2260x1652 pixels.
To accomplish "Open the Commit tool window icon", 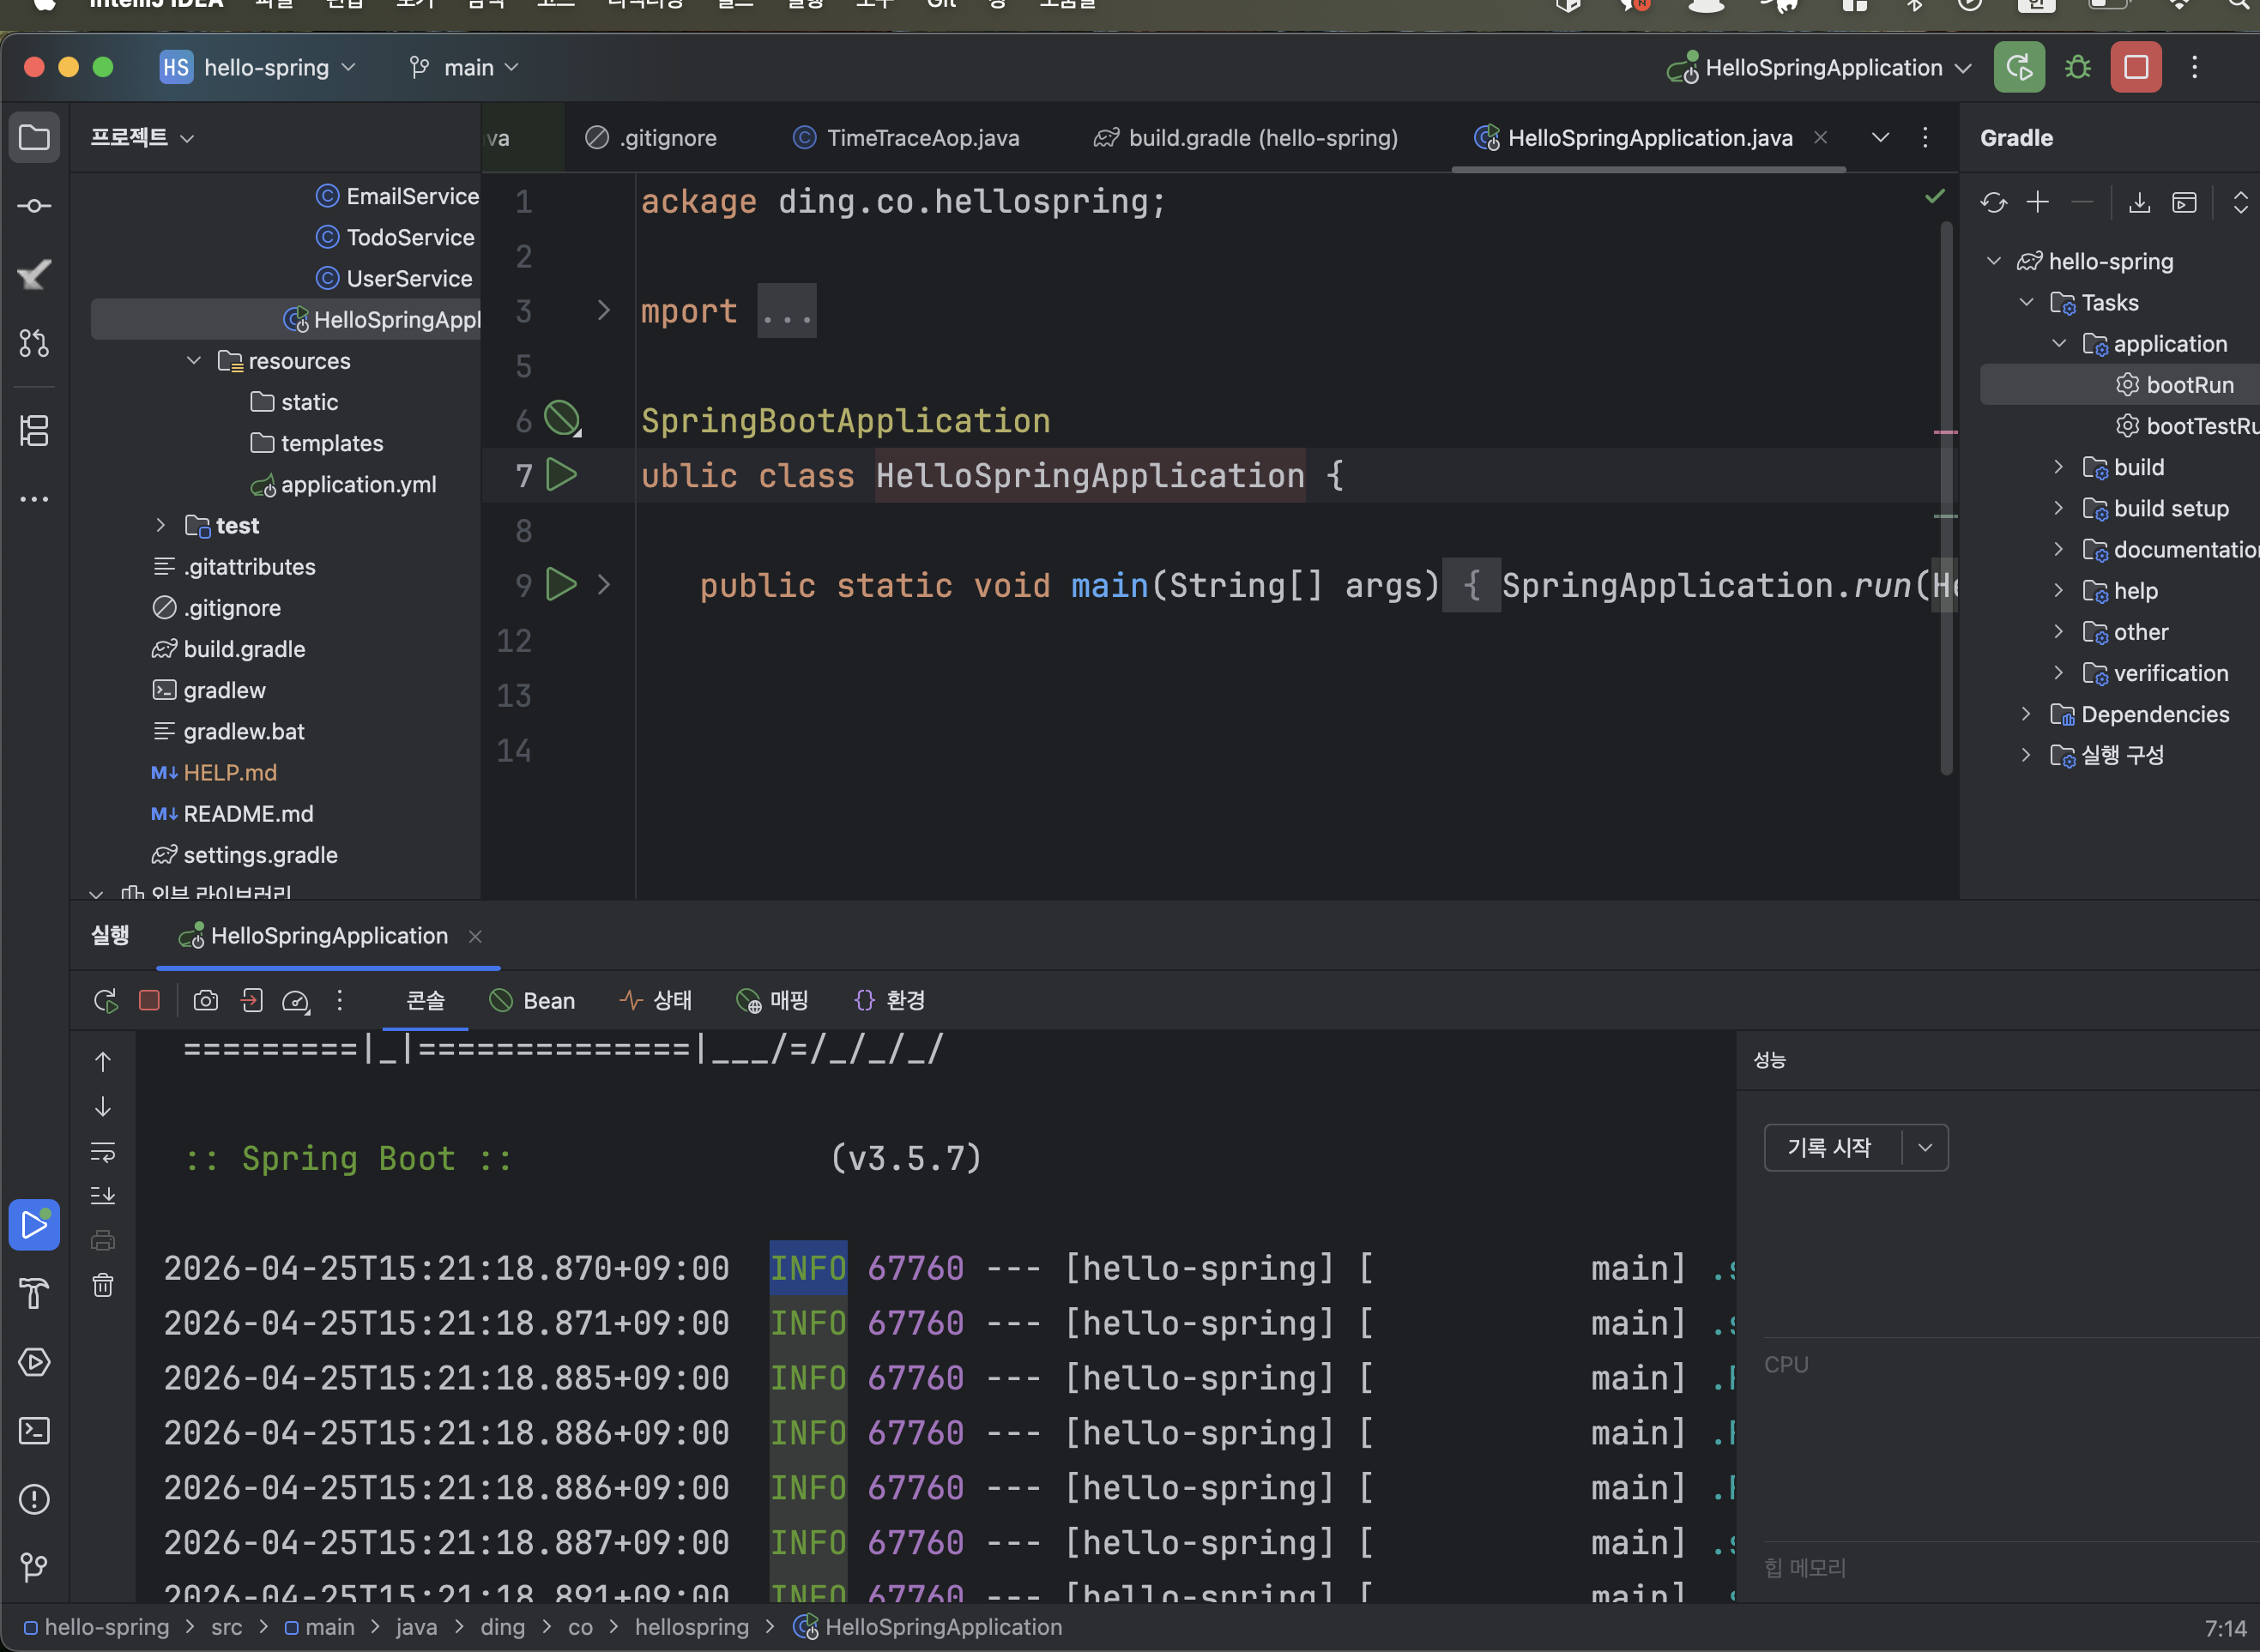I will pos(34,206).
